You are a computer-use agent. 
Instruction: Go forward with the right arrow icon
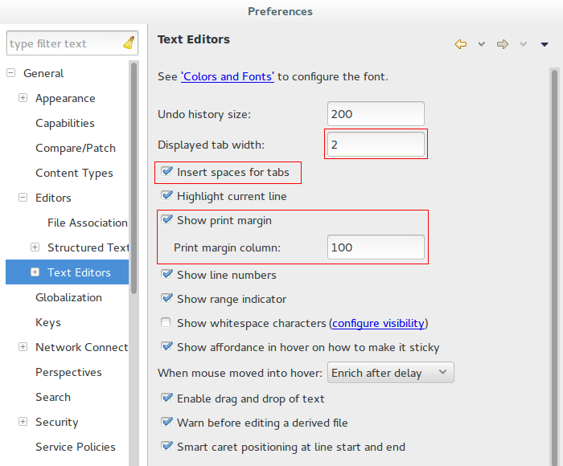(x=503, y=44)
